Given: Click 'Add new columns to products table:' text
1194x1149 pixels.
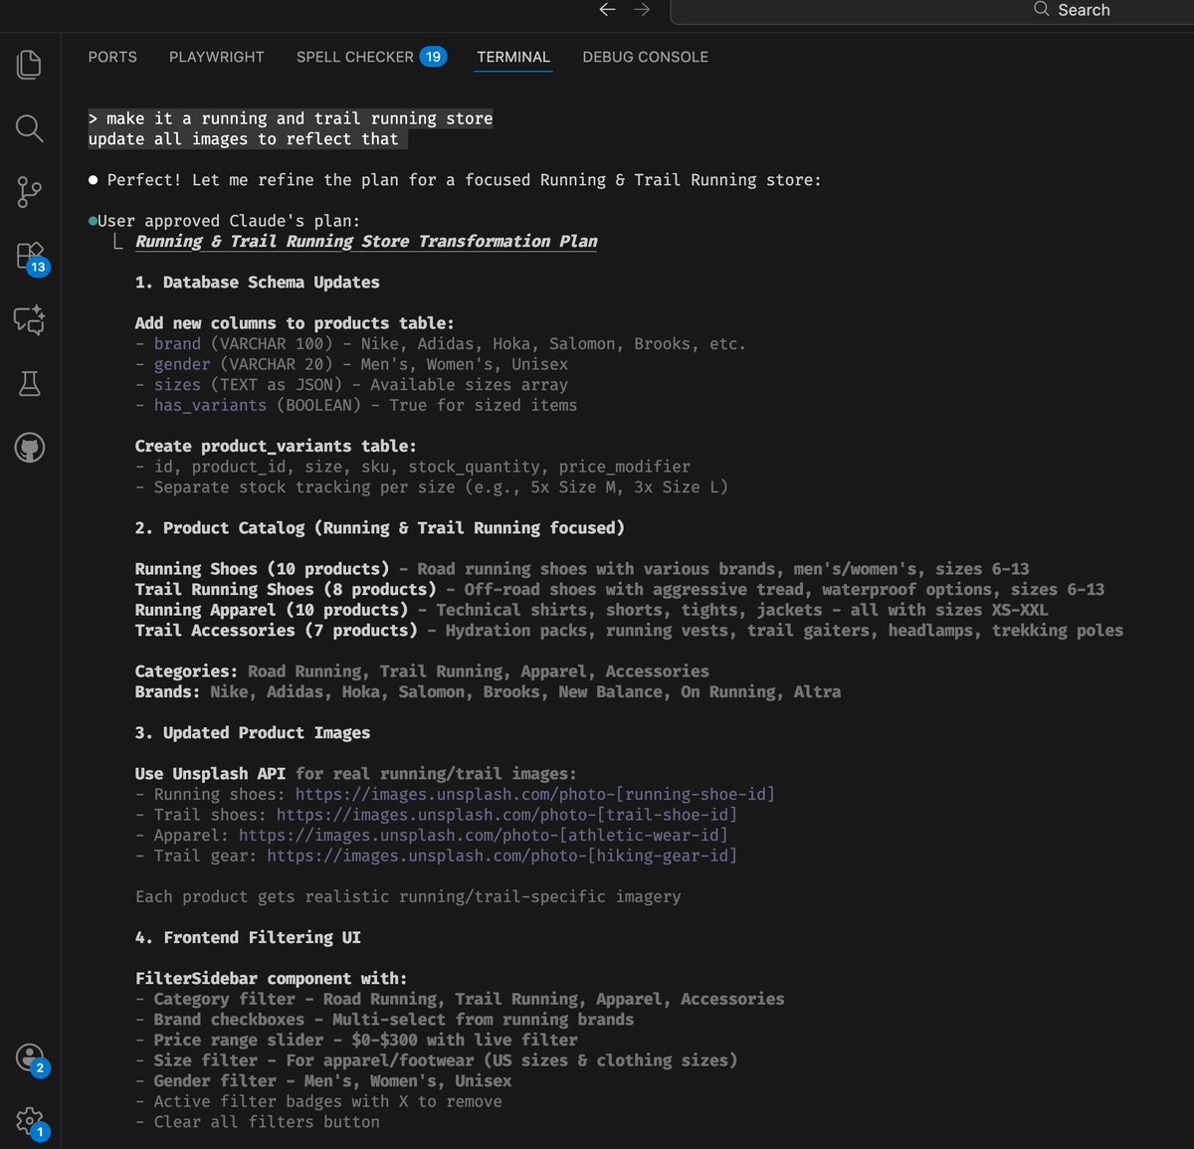Looking at the screenshot, I should 295,323.
